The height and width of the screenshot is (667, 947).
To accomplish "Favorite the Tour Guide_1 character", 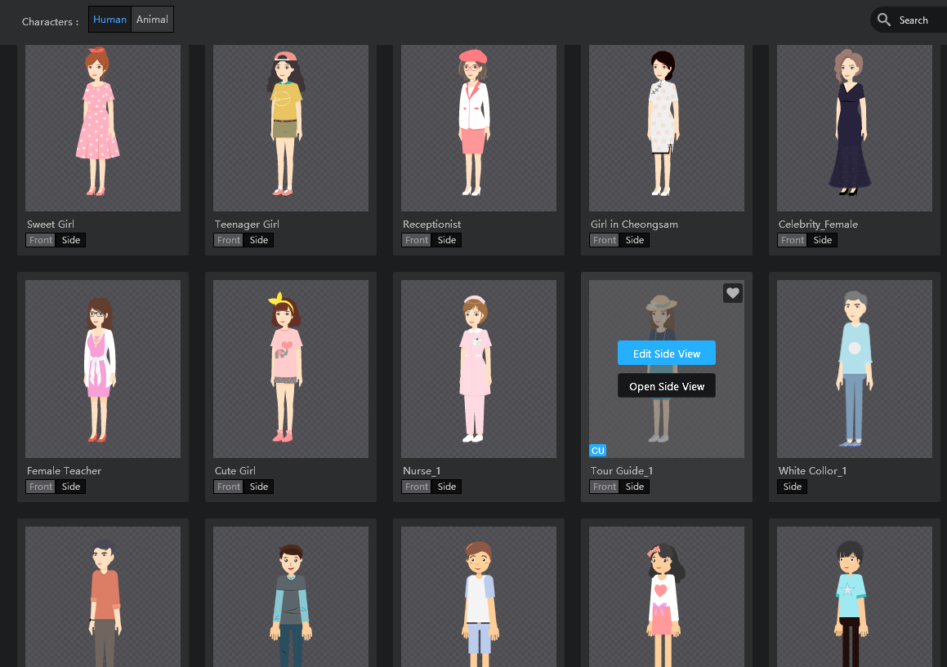I will (732, 292).
